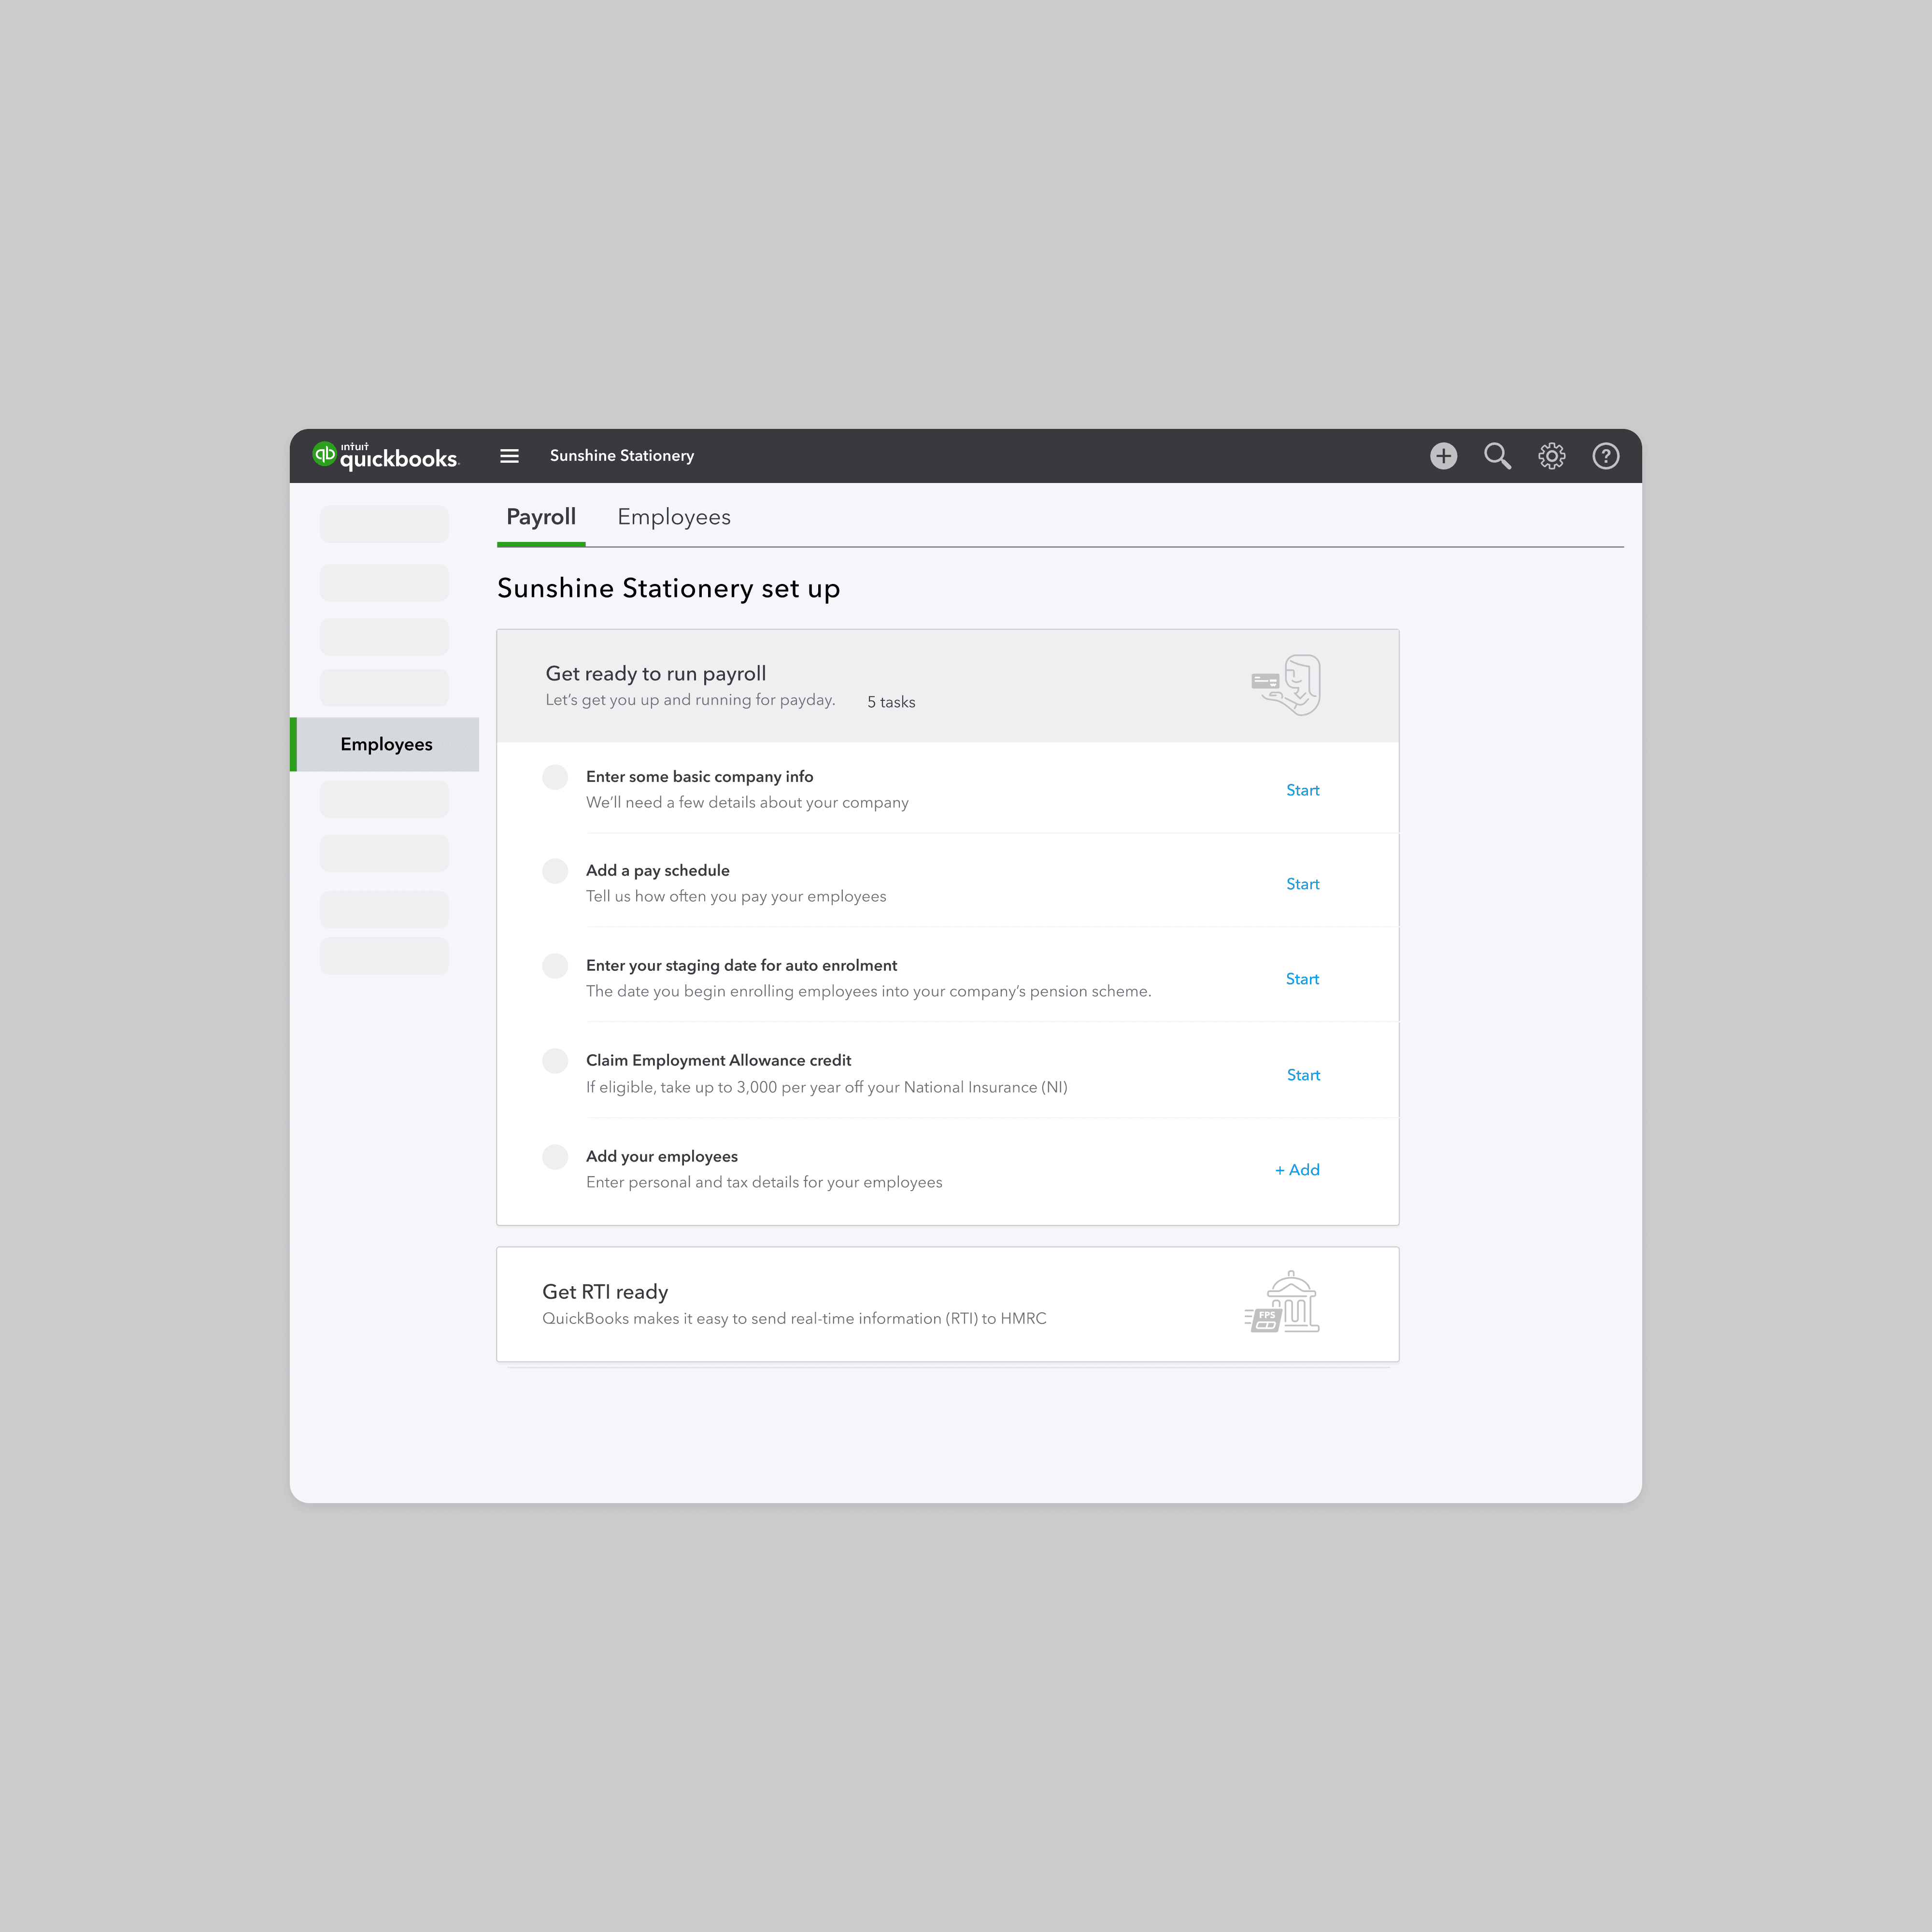
Task: Click the payroll card illustration icon
Action: click(1287, 685)
